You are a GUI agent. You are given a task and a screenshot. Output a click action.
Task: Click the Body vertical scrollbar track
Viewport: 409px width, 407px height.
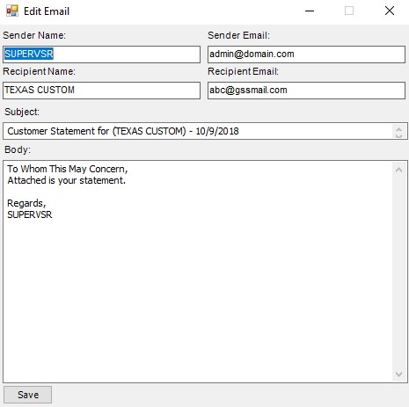[x=398, y=272]
